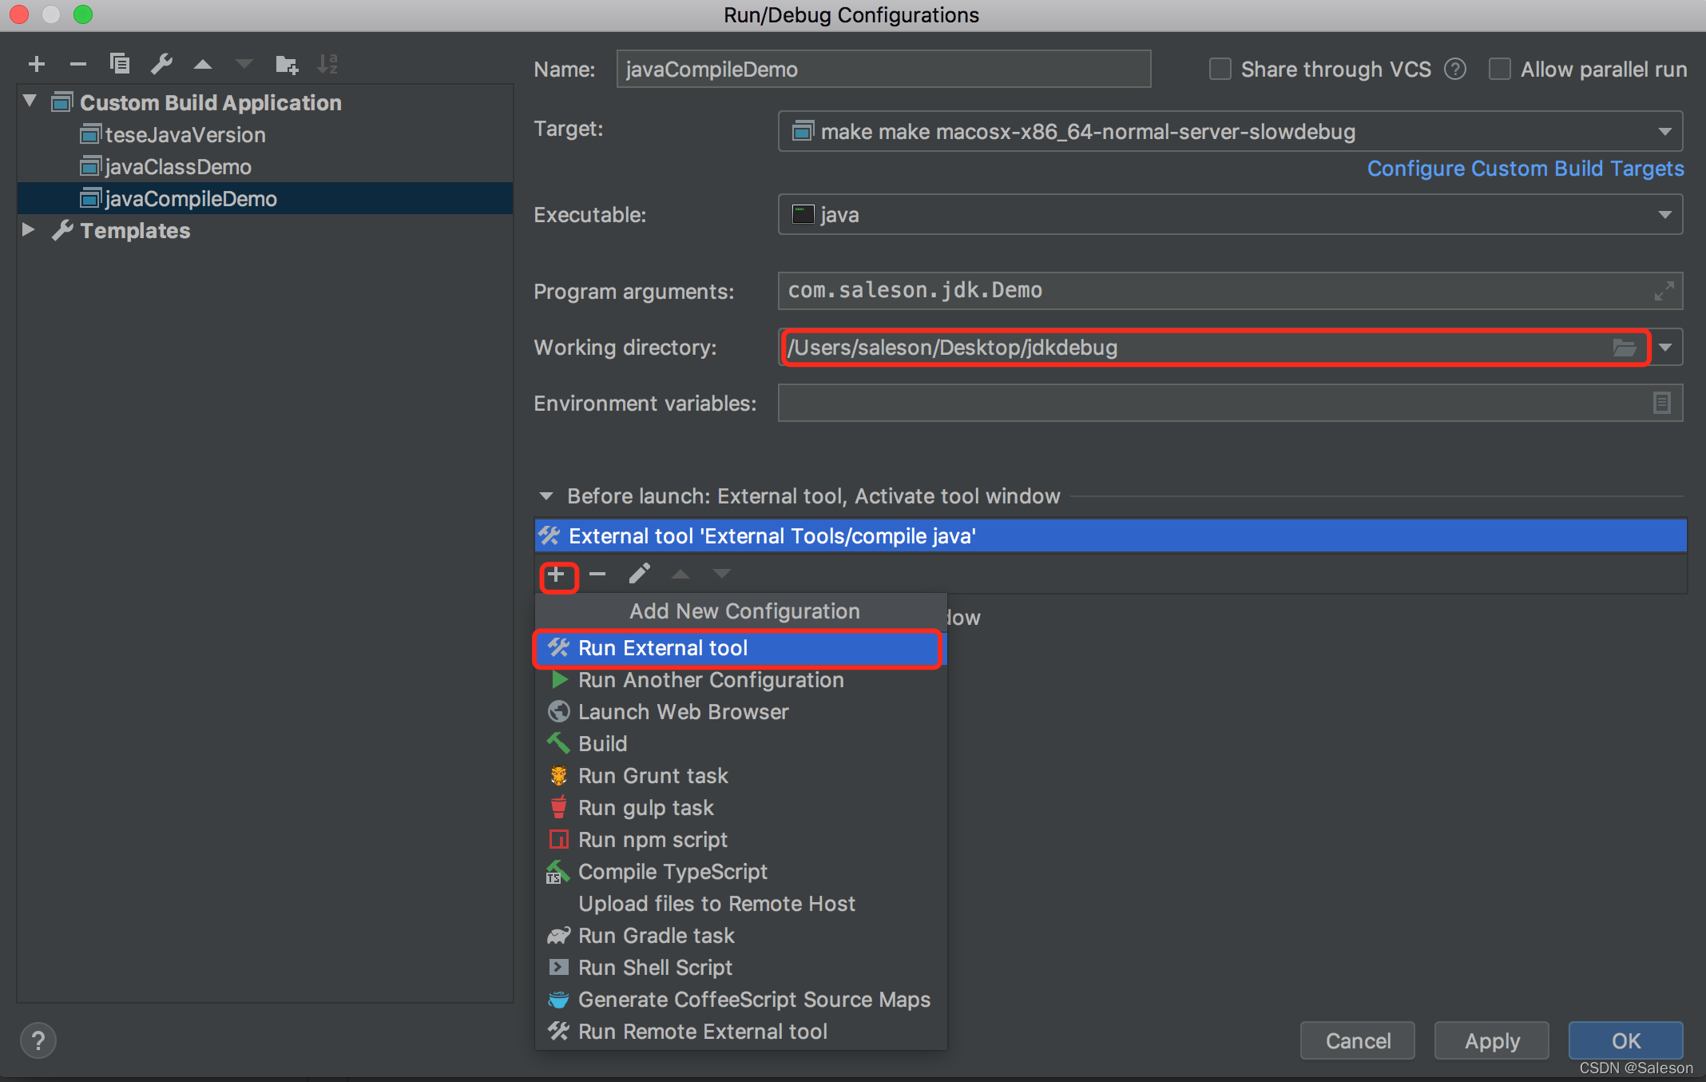
Task: Click in the Name input field
Action: (883, 70)
